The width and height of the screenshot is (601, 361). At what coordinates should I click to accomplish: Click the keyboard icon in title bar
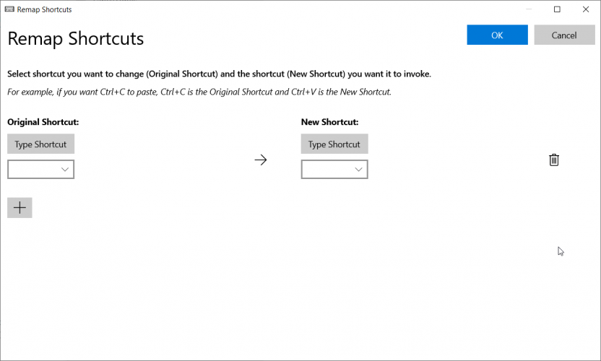(9, 9)
